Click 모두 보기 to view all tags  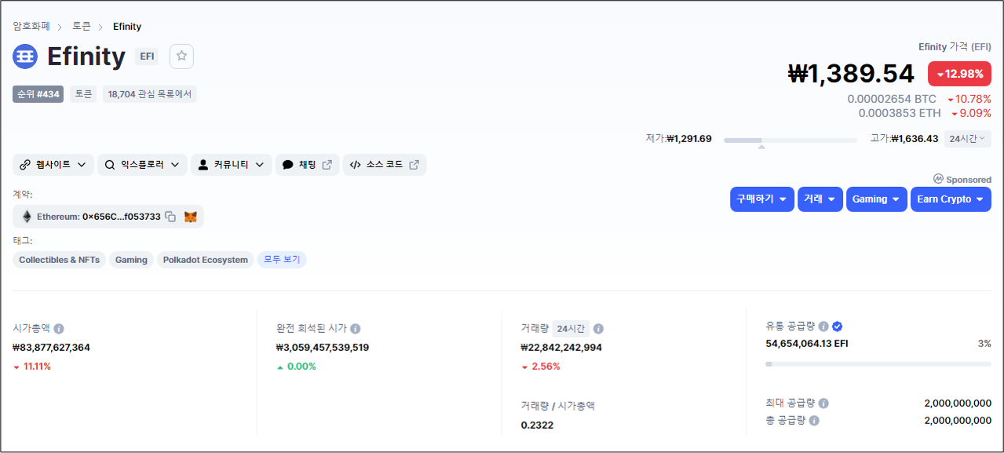pyautogui.click(x=282, y=260)
